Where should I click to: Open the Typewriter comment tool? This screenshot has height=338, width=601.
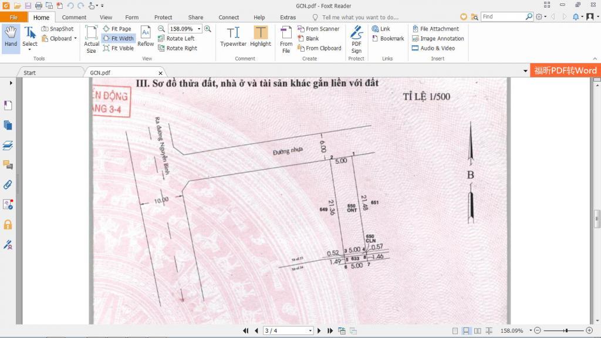233,36
